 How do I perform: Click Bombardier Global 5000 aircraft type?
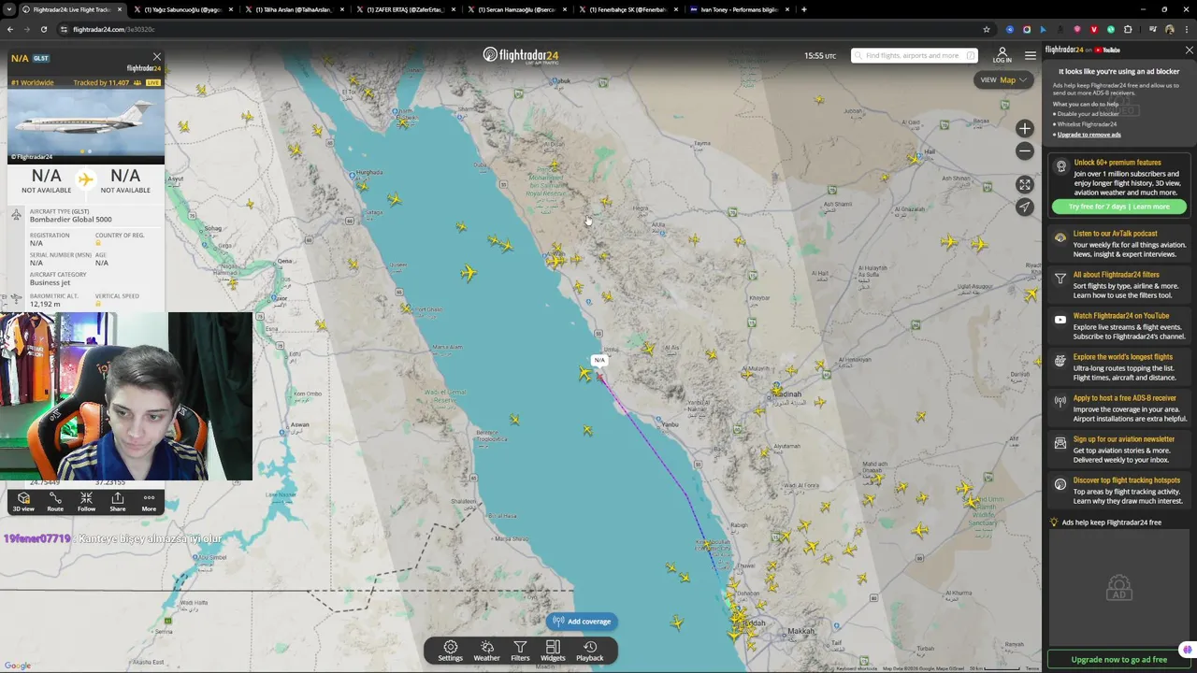(70, 220)
